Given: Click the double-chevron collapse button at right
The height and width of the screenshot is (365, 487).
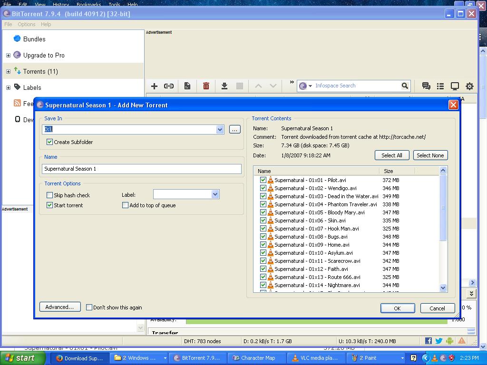Looking at the screenshot, I should click(471, 293).
